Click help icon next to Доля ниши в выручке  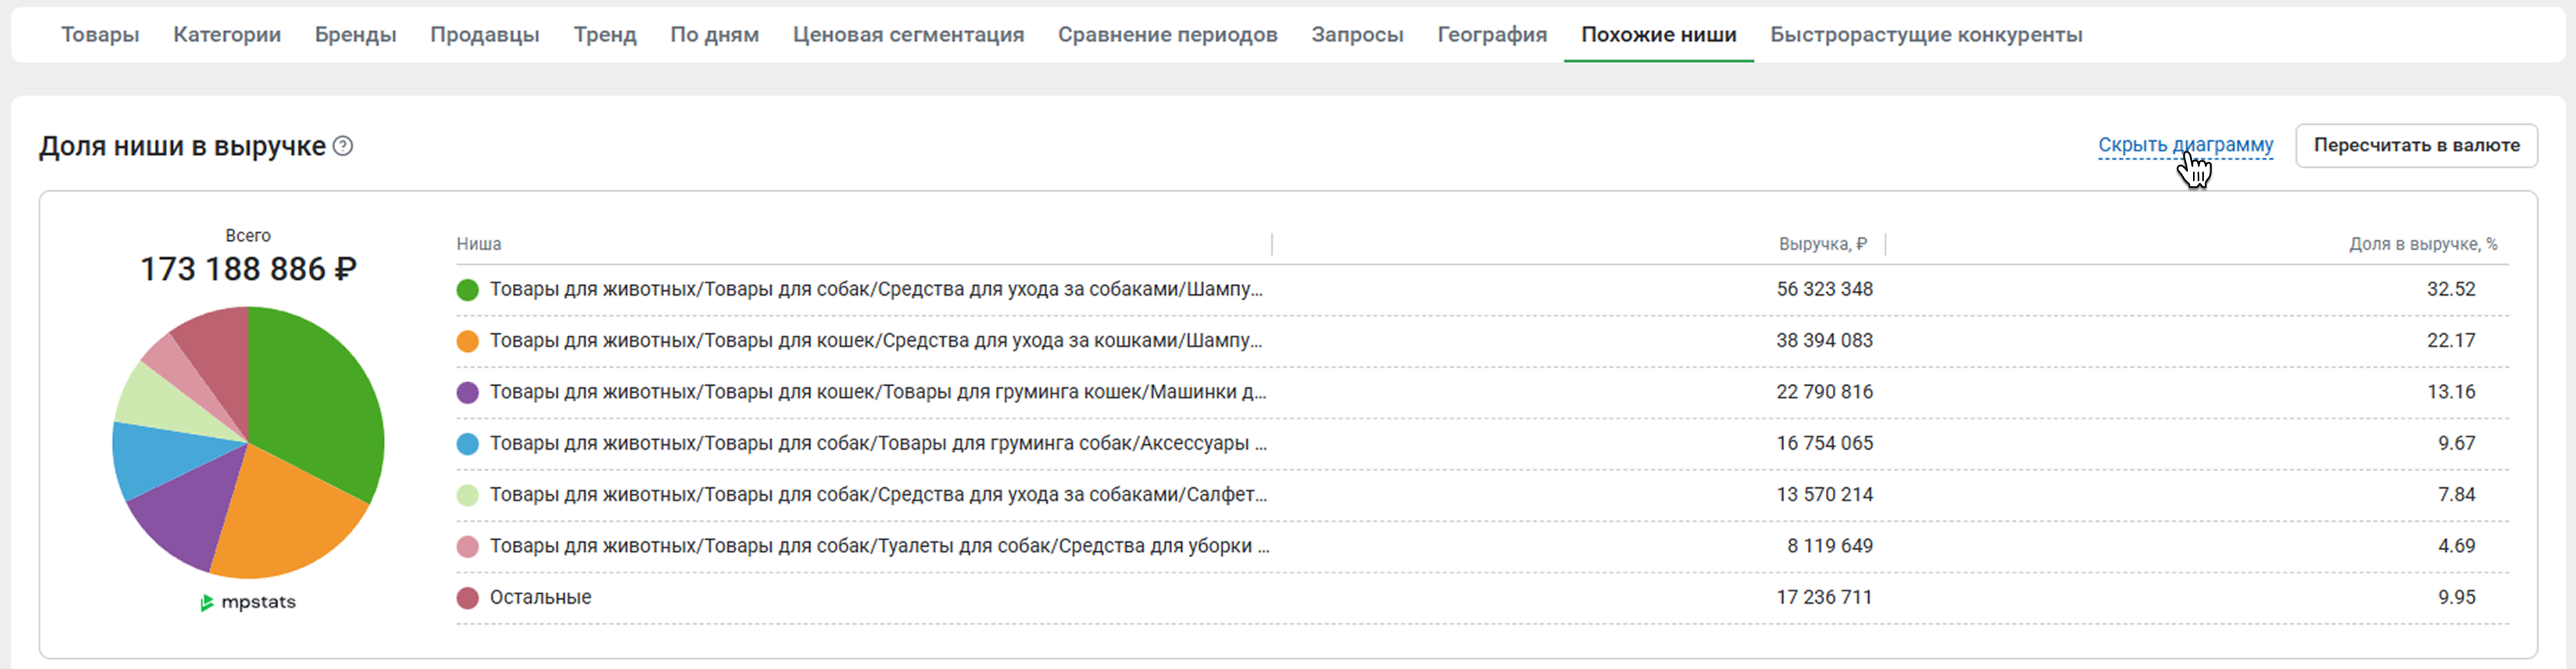pyautogui.click(x=342, y=146)
